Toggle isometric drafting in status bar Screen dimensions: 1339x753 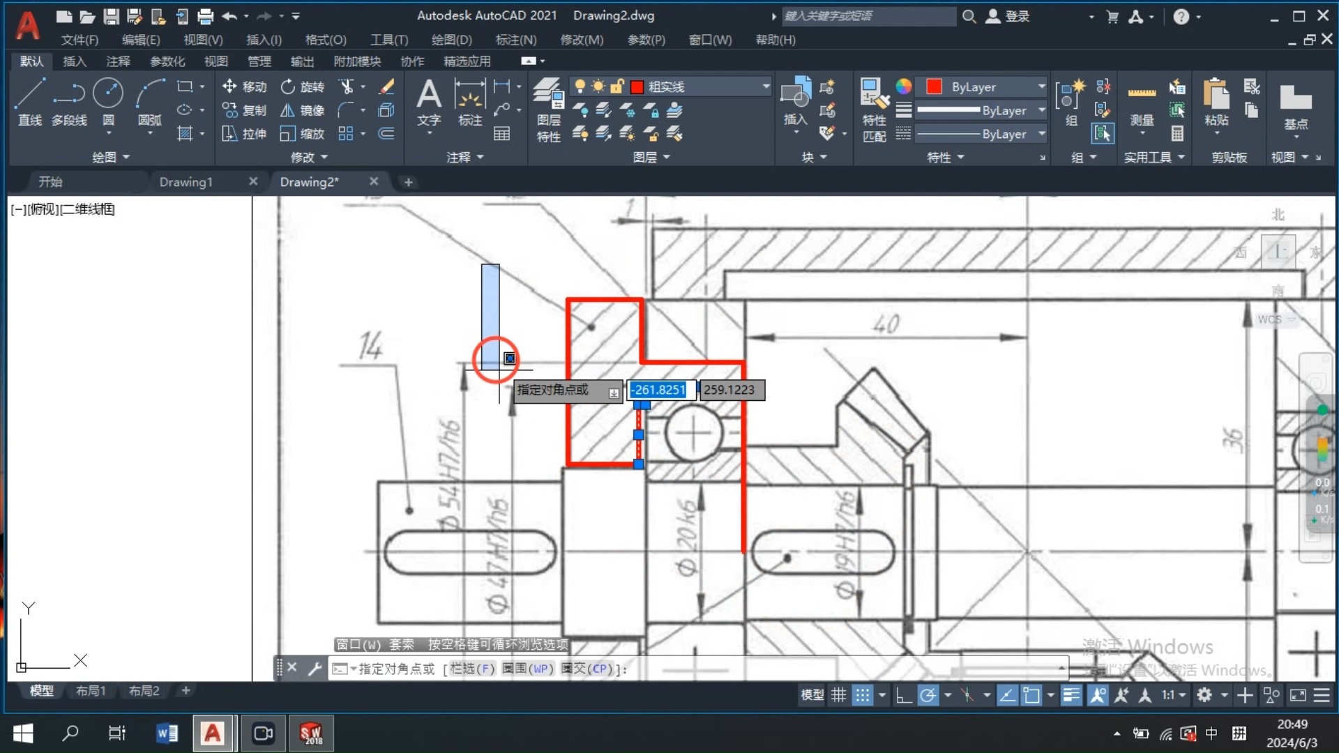[967, 695]
